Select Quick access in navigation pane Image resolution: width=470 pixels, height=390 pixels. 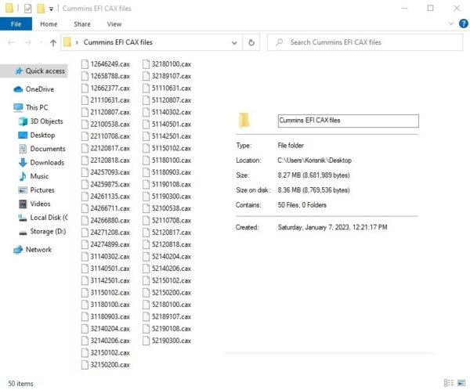coord(34,71)
